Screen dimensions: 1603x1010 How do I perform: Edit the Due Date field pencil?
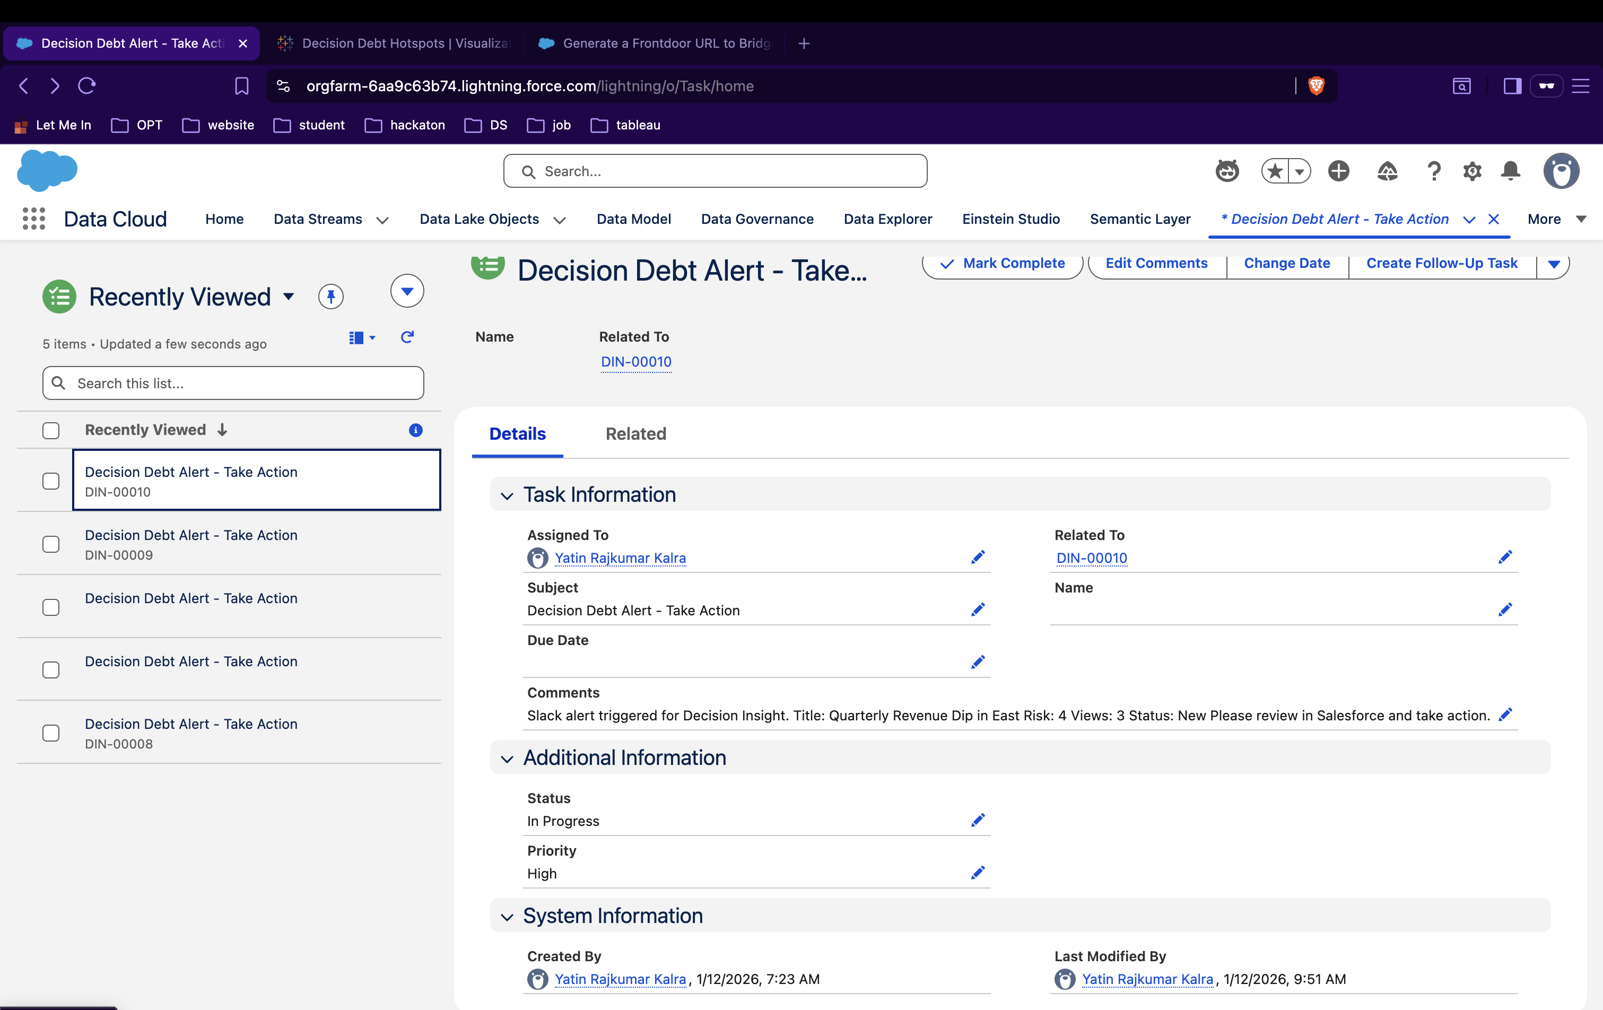click(x=977, y=662)
